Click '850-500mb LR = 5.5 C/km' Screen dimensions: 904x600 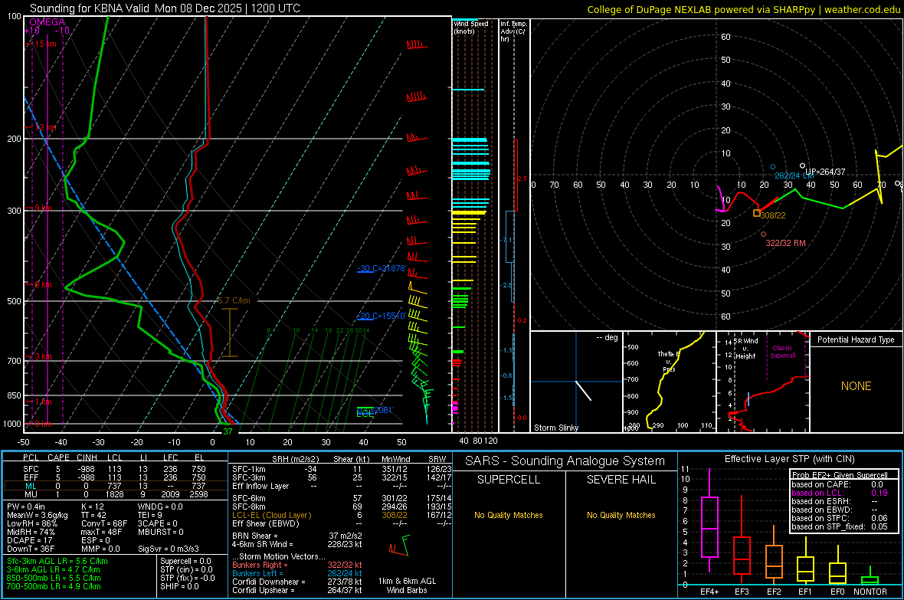[x=54, y=578]
